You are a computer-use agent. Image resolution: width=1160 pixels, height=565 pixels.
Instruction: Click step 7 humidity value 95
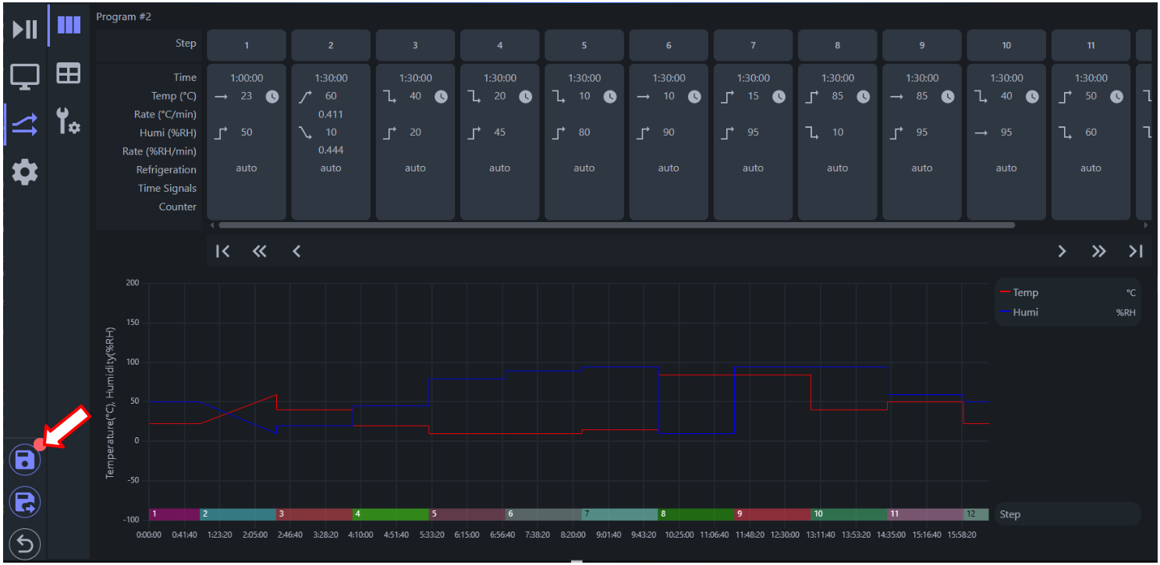pyautogui.click(x=753, y=132)
